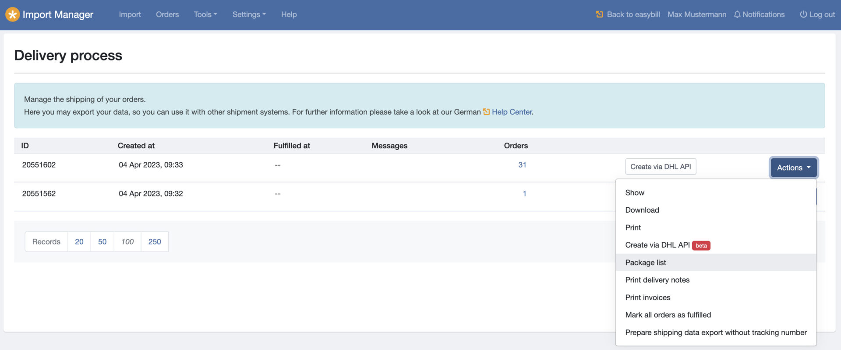841x350 pixels.
Task: Toggle the Actions dropdown button
Action: tap(793, 168)
